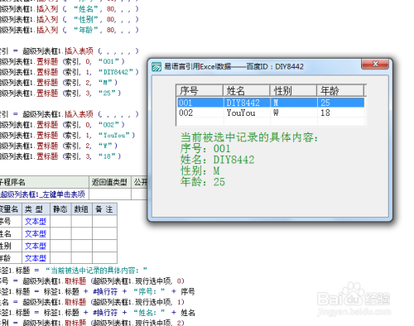Screen dimensions: 414x326
Task: Select subroutine name 超级列表框1_左键单击表项
Action: coord(42,194)
